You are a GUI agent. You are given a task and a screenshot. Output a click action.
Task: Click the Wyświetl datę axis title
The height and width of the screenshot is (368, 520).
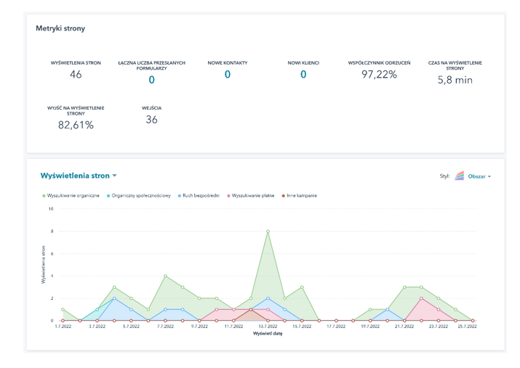pos(268,334)
